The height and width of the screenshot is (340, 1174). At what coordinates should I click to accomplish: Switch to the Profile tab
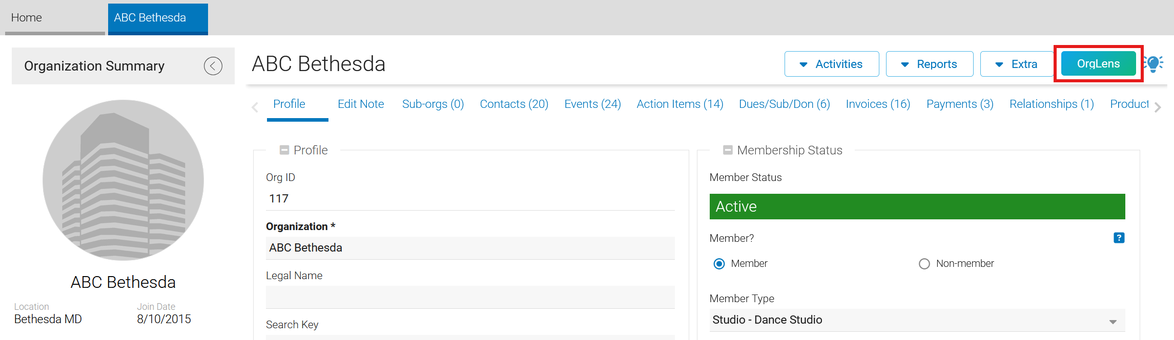(x=289, y=104)
